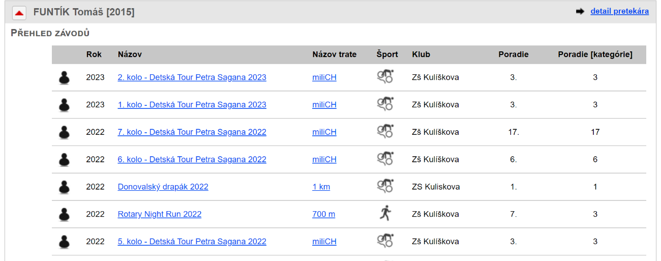Click cycling icon in Donovalský drapák row
The image size is (661, 261).
[x=385, y=186]
